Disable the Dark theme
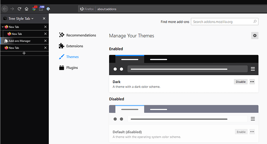The width and height of the screenshot is (267, 144). pyautogui.click(x=241, y=82)
